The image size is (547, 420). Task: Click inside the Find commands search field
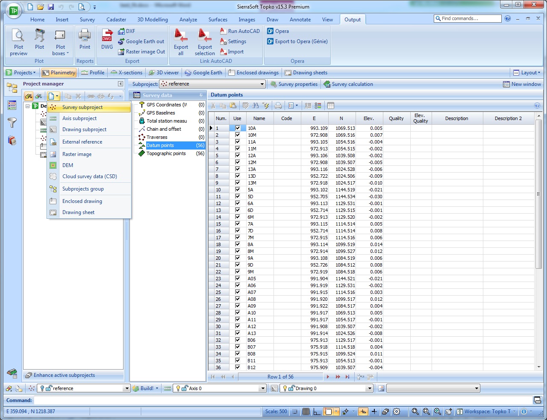coord(468,18)
